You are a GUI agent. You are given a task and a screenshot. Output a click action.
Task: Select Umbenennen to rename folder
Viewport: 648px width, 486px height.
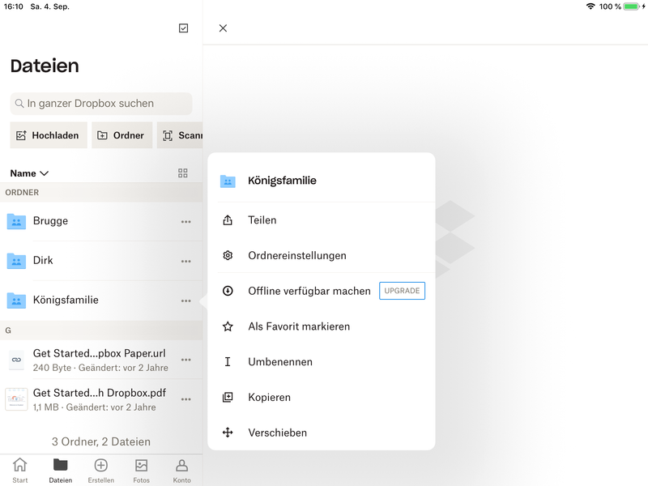pos(322,362)
